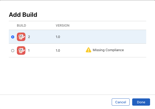Click the app icon of build 2
Image resolution: width=155 pixels, height=109 pixels.
(21, 37)
